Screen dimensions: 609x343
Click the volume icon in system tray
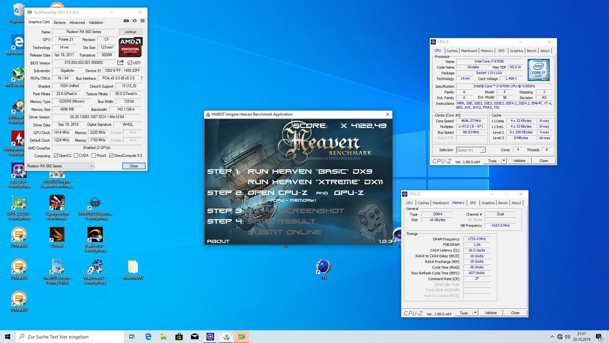point(567,337)
